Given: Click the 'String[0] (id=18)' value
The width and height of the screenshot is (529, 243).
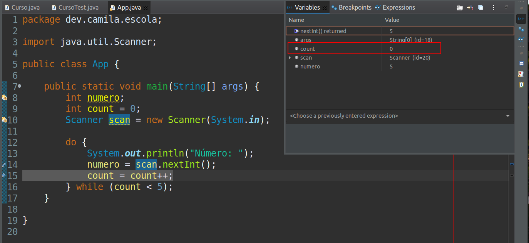Looking at the screenshot, I should point(411,40).
